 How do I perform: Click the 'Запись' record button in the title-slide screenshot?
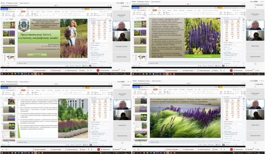[82, 71]
